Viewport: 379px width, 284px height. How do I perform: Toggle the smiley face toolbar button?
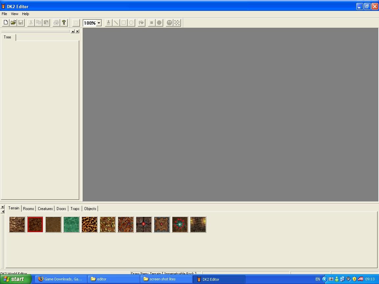pos(169,23)
